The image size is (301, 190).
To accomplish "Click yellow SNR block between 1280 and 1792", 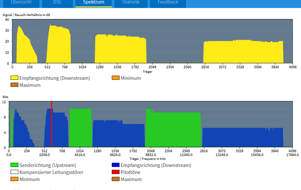I will 120,49.
